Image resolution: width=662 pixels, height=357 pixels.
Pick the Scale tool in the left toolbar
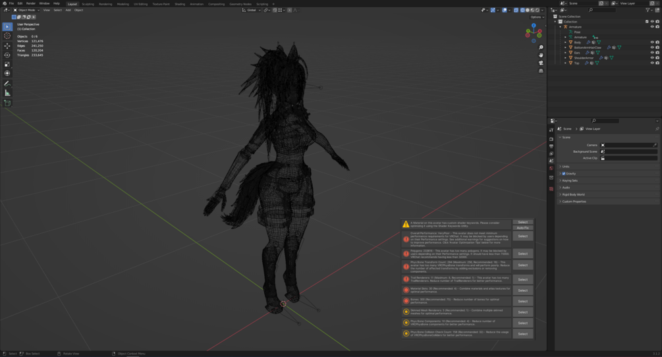pos(7,64)
